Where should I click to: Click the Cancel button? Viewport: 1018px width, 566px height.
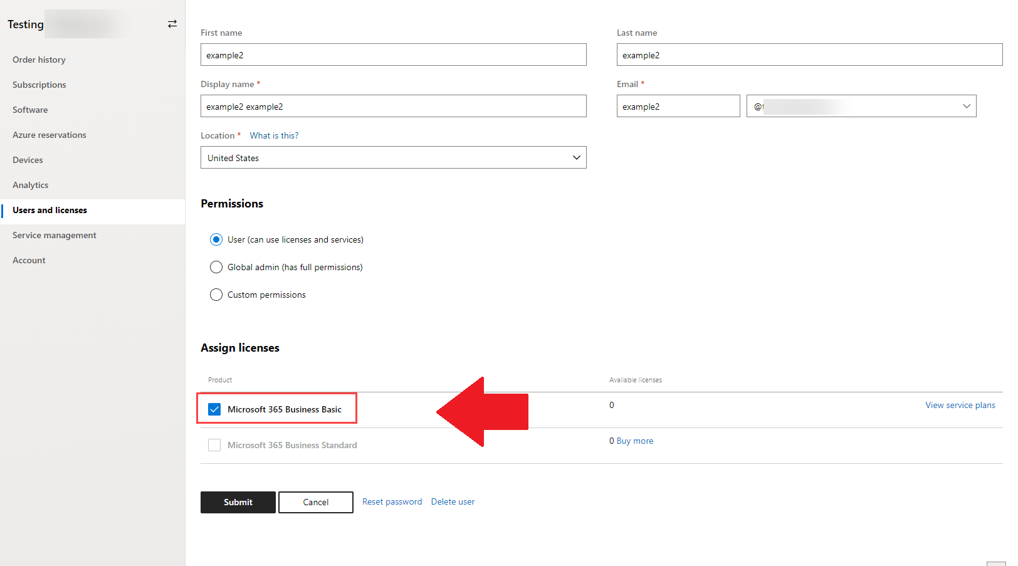point(315,502)
